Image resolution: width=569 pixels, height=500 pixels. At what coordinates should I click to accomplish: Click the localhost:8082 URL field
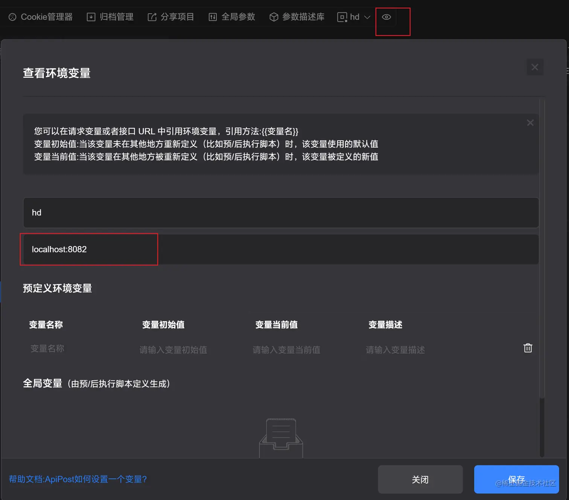pyautogui.click(x=281, y=249)
